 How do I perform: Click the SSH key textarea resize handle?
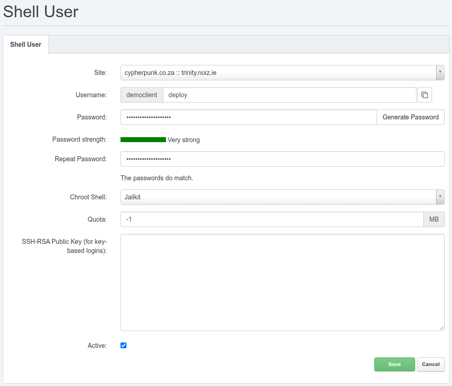click(x=442, y=328)
